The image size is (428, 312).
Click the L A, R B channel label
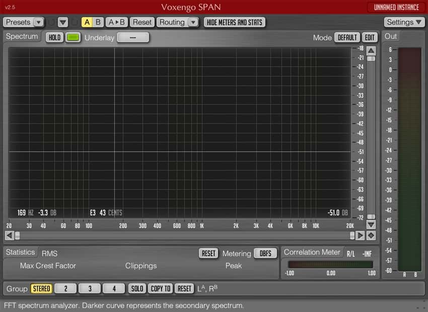pos(207,288)
